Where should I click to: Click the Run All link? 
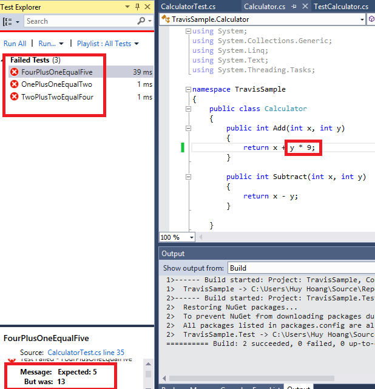click(x=15, y=44)
